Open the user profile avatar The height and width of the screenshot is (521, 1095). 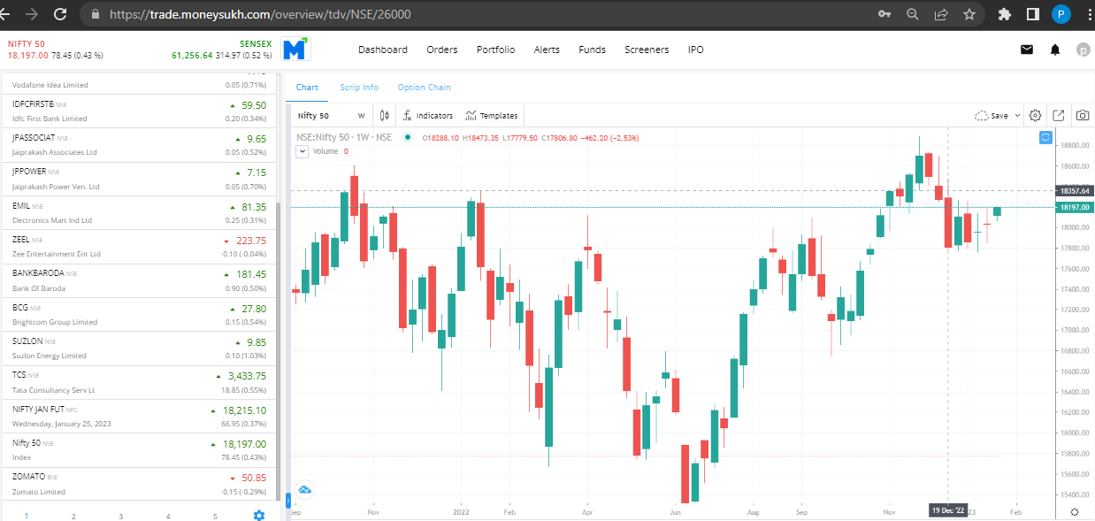1082,50
